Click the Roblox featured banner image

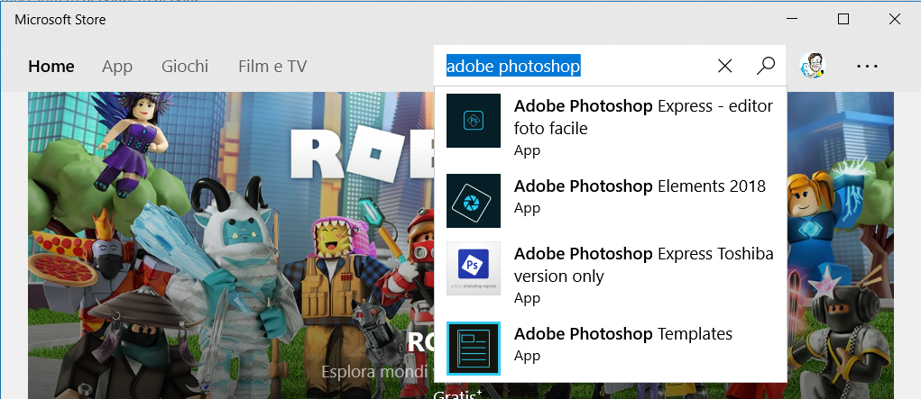click(x=226, y=252)
